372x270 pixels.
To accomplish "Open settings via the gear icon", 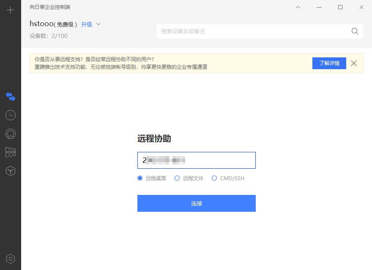I will tap(10, 258).
